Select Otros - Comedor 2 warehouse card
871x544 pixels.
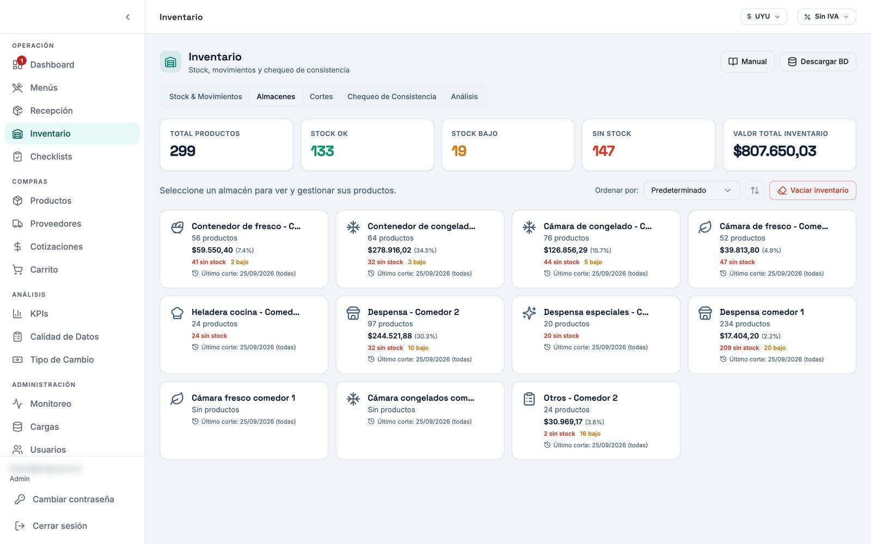click(x=596, y=421)
